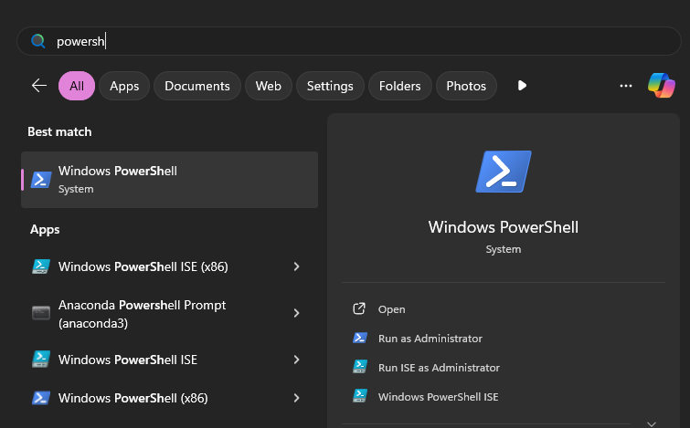
Task: Click Windows PowerShell ISE icon in Apps list
Action: (x=41, y=359)
